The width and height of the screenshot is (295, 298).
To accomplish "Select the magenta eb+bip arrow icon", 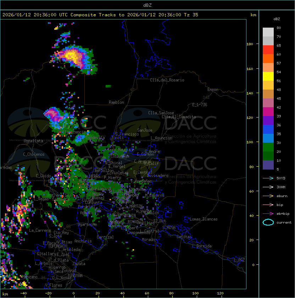I will 268,213.
